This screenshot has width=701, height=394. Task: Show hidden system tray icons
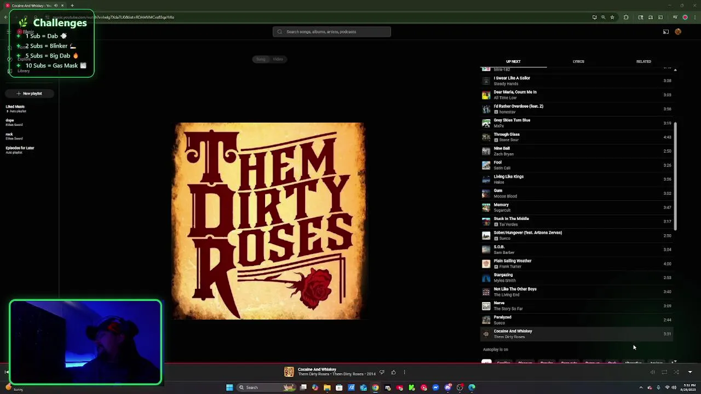pos(641,387)
